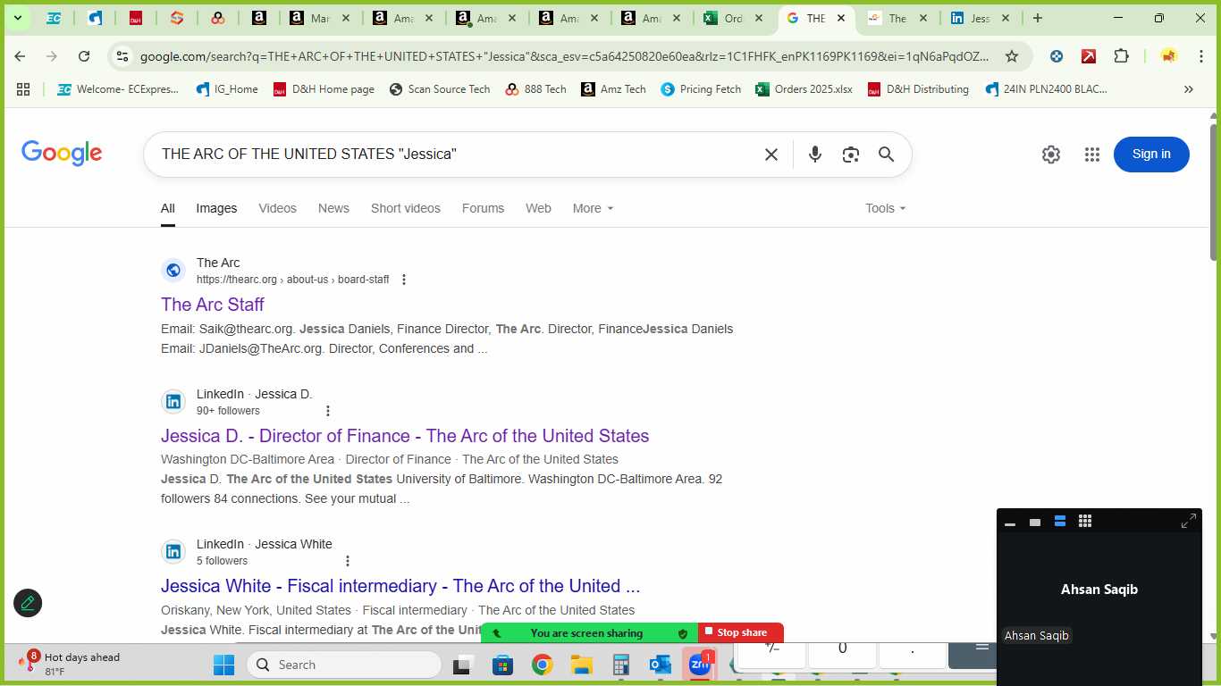The height and width of the screenshot is (686, 1221).
Task: Open 888 Tech bookmark
Action: click(x=535, y=89)
